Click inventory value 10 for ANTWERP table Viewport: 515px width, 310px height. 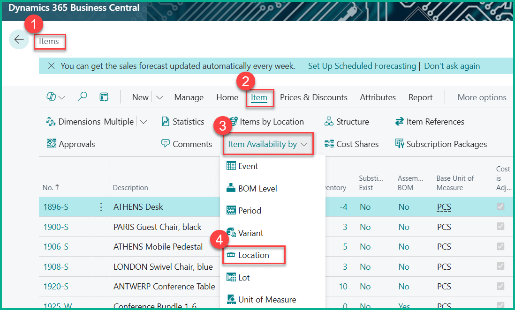coord(343,287)
